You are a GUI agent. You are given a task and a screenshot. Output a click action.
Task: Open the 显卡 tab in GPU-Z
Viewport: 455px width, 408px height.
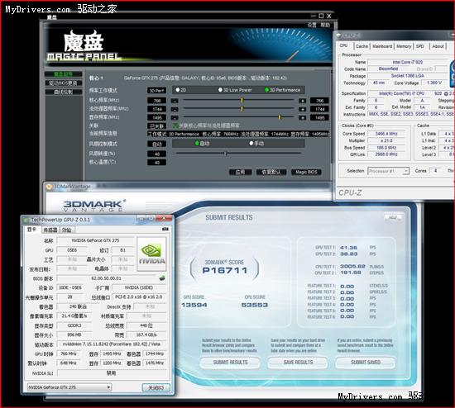tap(32, 230)
